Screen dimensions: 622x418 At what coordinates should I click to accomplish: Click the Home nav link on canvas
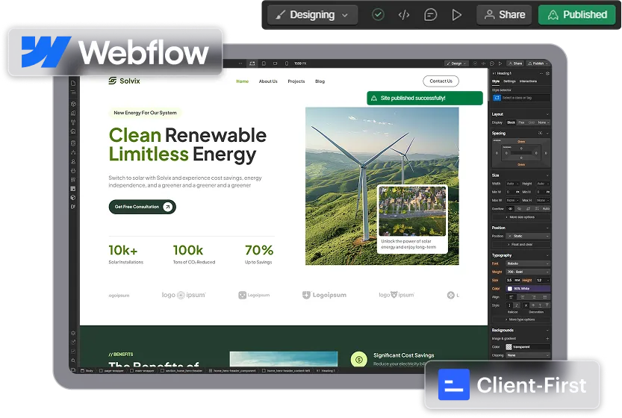[x=243, y=81]
